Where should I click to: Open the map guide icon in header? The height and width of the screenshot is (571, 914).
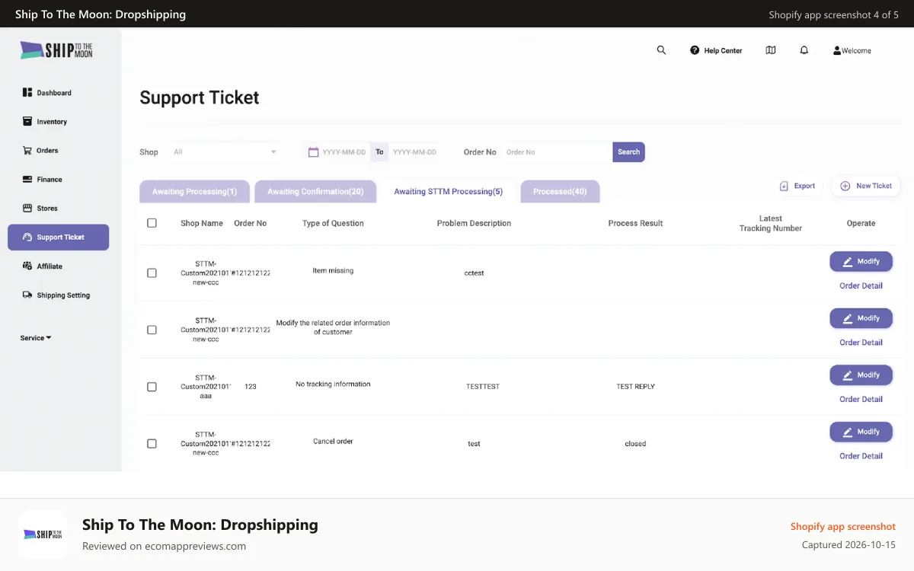[771, 50]
